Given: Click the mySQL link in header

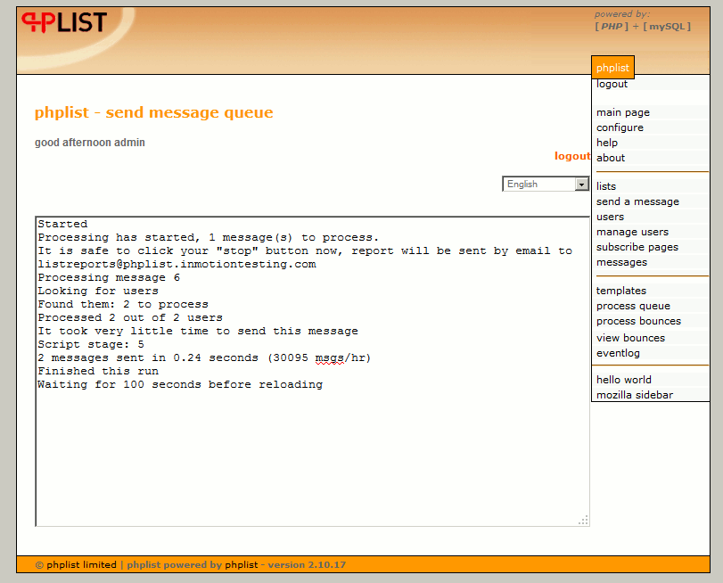Looking at the screenshot, I should point(667,26).
